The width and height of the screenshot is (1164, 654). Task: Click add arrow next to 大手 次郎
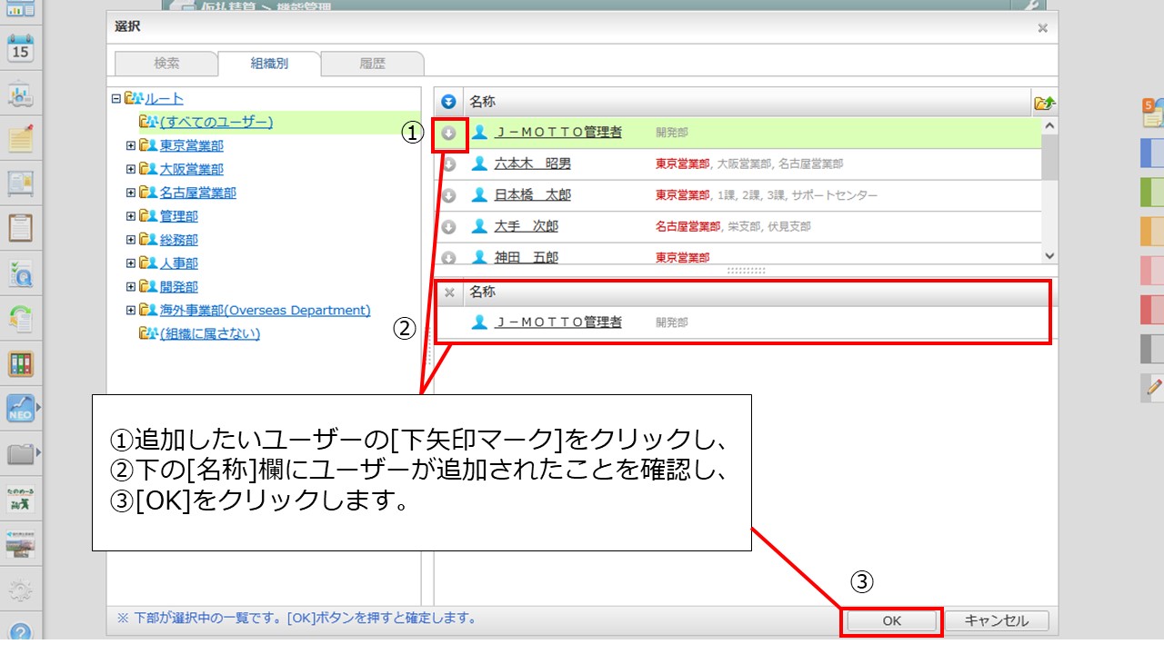(x=448, y=227)
